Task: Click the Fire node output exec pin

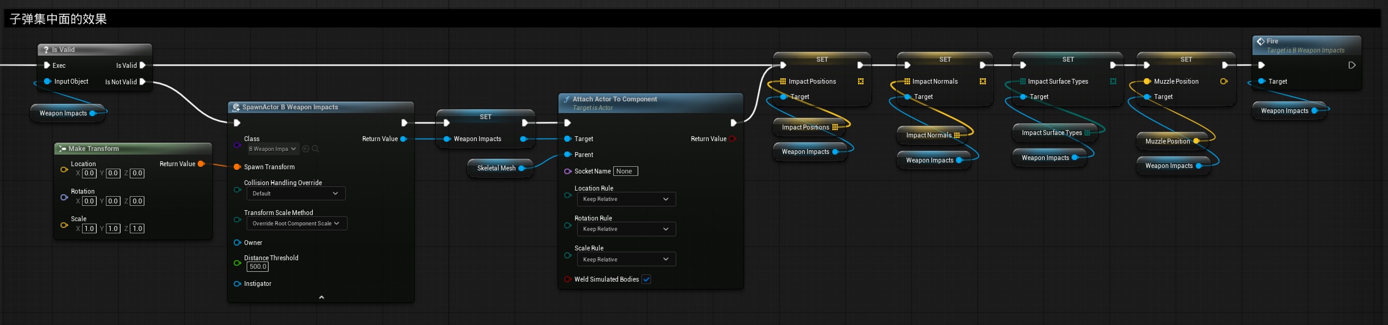Action: point(1351,65)
